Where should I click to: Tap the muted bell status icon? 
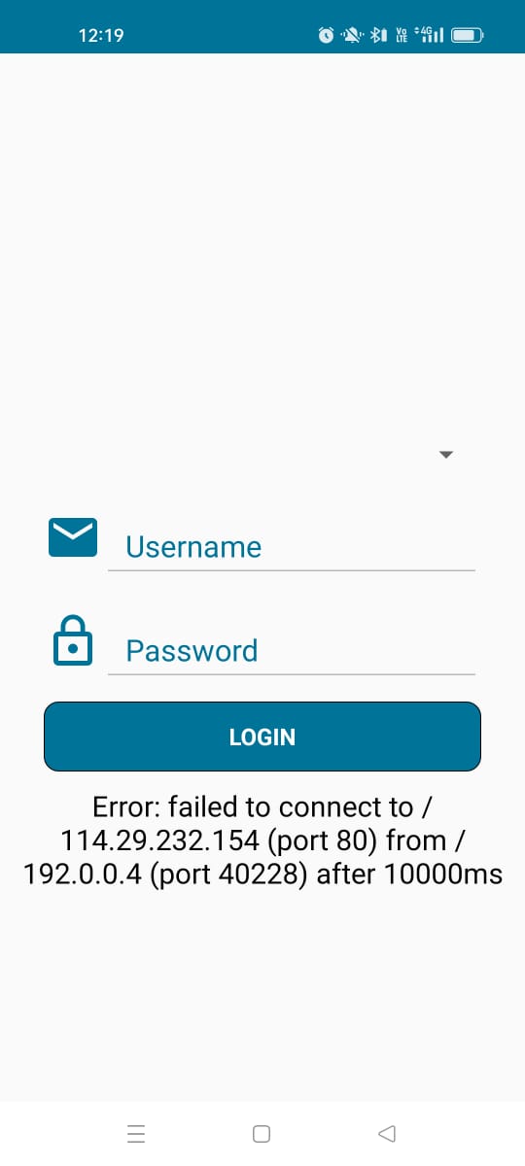coord(353,36)
